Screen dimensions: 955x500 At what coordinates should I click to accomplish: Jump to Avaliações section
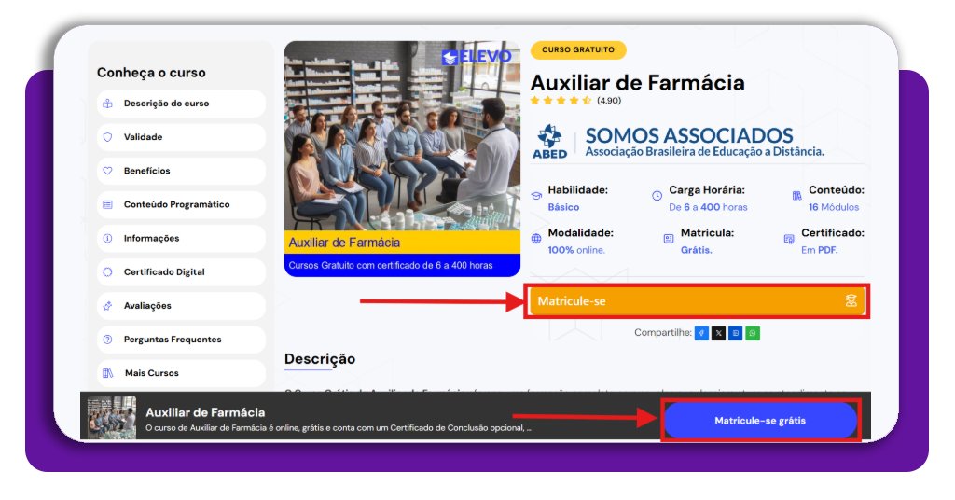pyautogui.click(x=181, y=306)
